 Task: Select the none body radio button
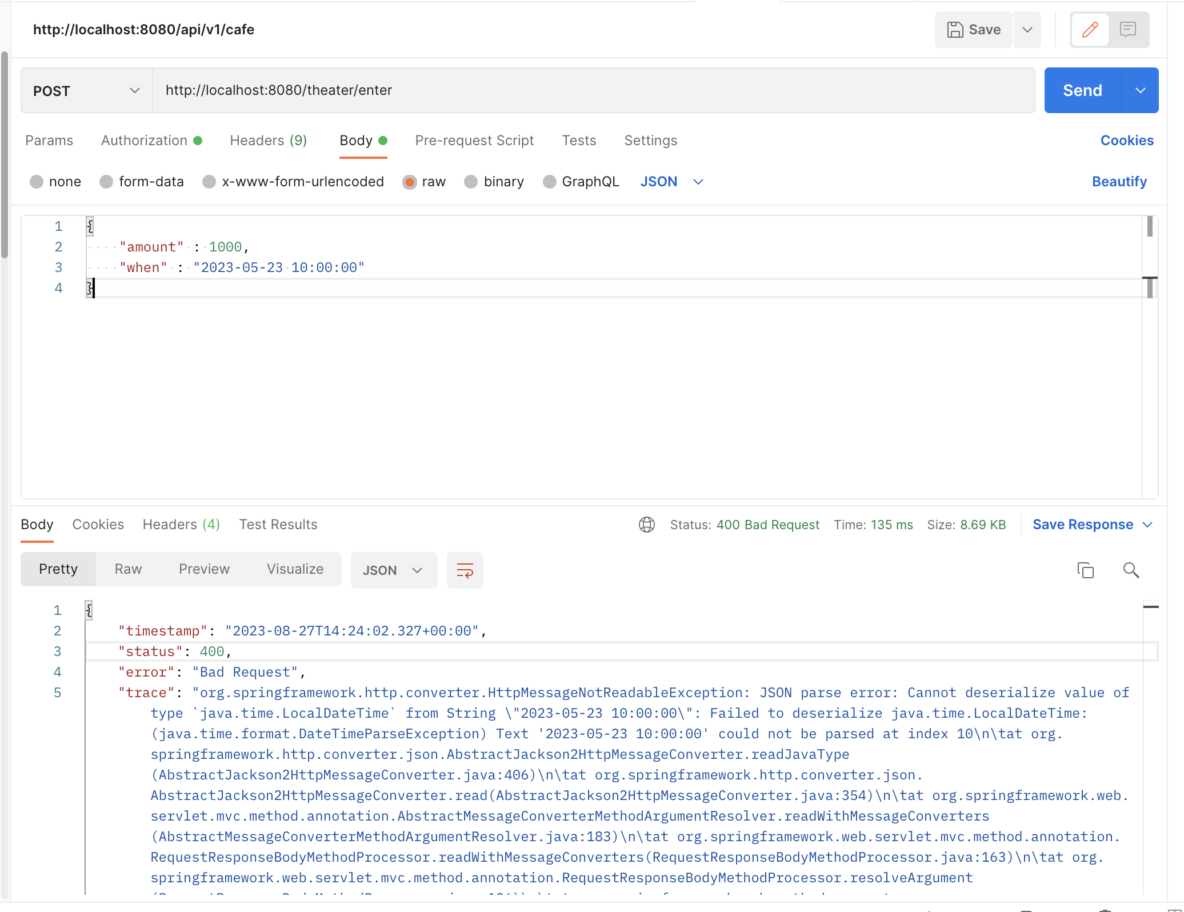pyautogui.click(x=37, y=182)
